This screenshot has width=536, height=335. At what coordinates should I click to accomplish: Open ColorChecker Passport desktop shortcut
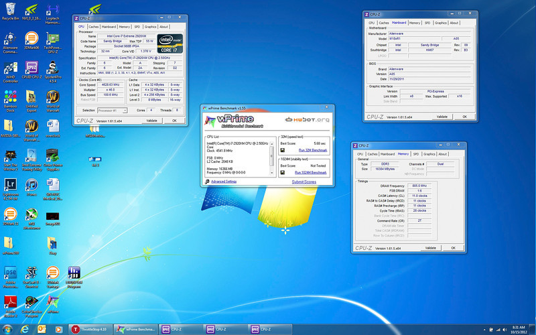click(31, 306)
